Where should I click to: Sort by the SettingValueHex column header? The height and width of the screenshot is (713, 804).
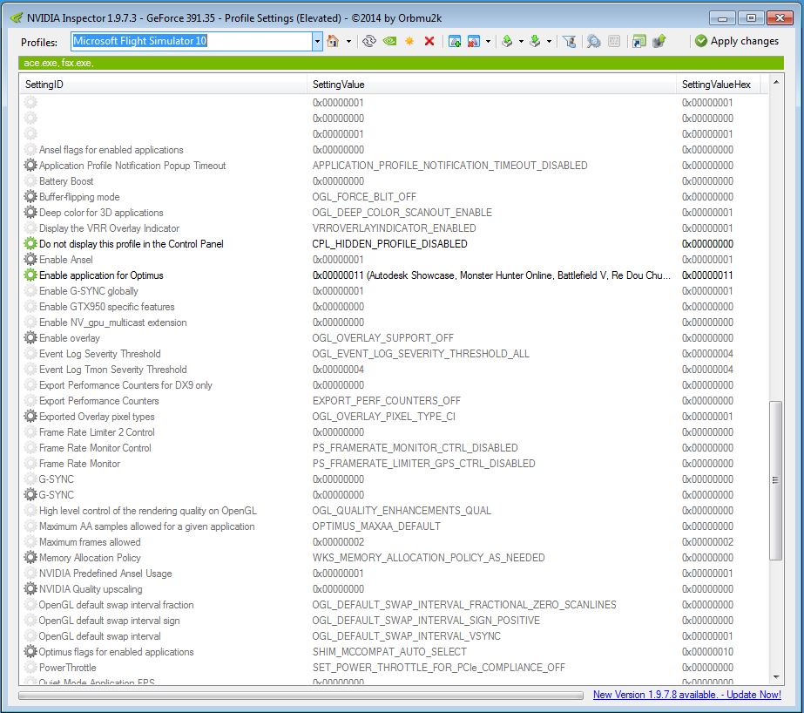(x=718, y=85)
